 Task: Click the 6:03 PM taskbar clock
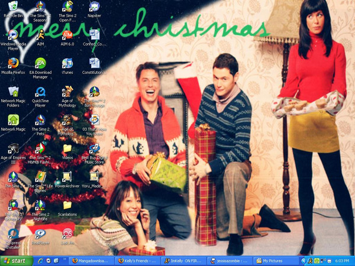pos(342,261)
